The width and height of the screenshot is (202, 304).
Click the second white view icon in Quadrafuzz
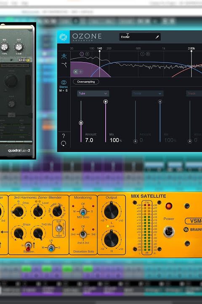pos(24,60)
